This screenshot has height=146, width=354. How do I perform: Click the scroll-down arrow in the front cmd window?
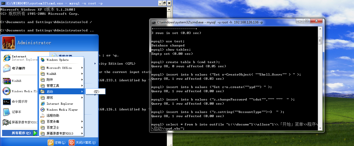coord(320,129)
